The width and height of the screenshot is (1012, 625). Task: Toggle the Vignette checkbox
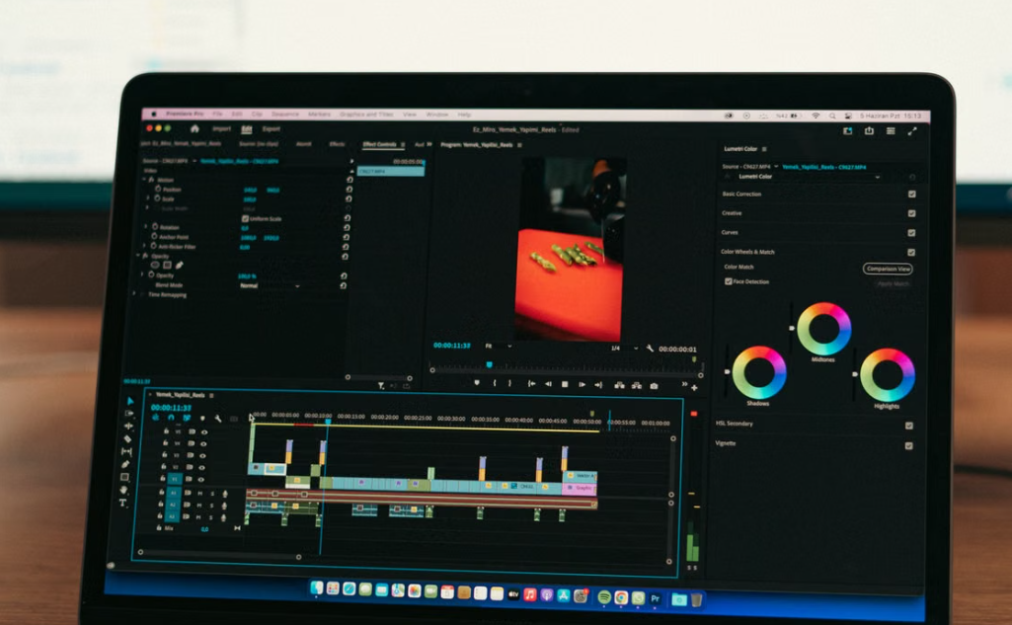(x=908, y=445)
